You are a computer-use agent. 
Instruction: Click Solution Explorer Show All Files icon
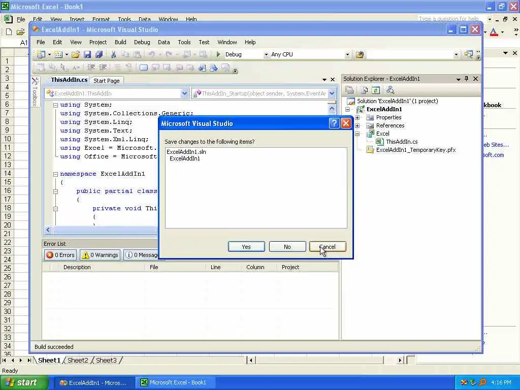(x=364, y=90)
